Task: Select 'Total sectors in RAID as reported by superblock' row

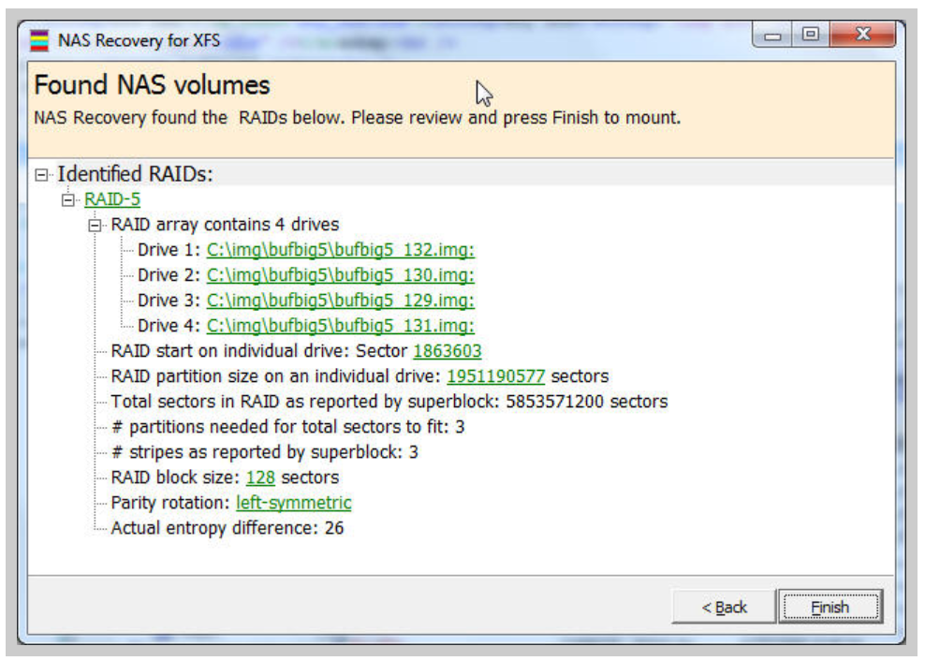Action: (389, 402)
